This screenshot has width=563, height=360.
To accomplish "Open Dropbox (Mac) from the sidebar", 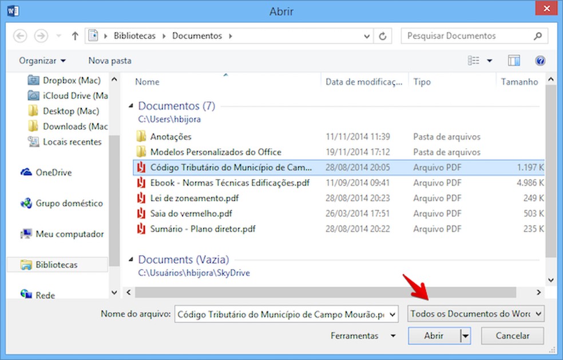I will click(x=63, y=80).
